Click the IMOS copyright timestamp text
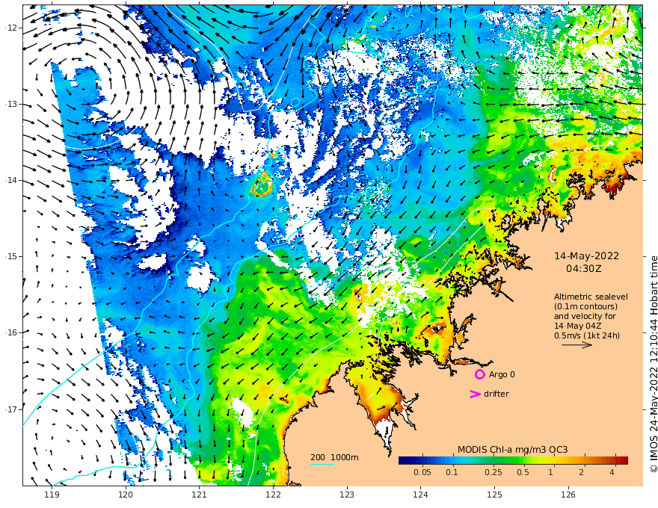The height and width of the screenshot is (508, 658). pos(654,365)
